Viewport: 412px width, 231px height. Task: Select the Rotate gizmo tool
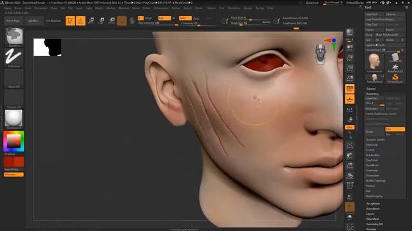111,21
